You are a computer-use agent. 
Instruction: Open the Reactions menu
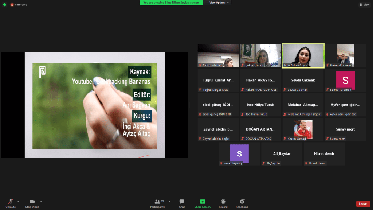click(x=242, y=202)
